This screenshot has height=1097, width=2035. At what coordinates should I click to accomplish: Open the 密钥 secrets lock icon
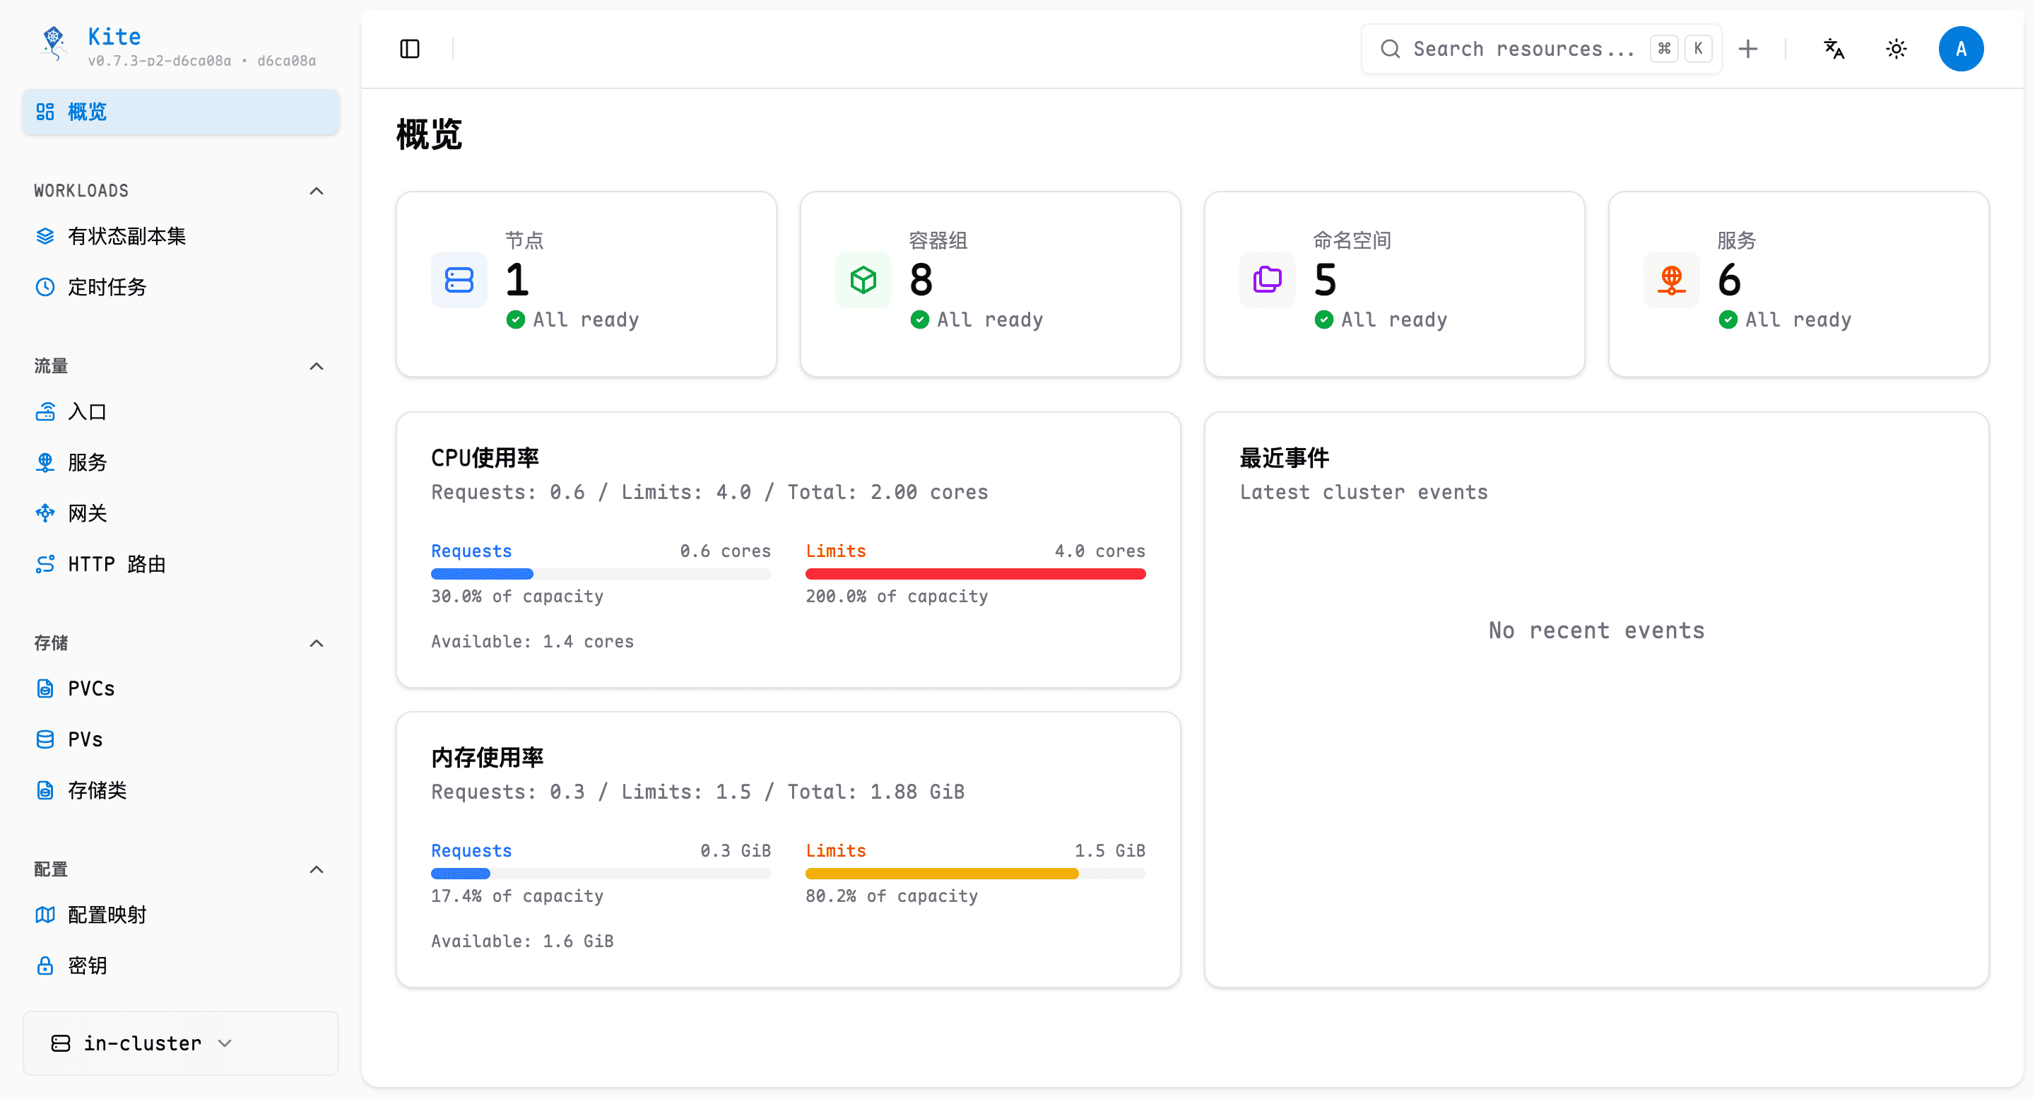point(45,965)
